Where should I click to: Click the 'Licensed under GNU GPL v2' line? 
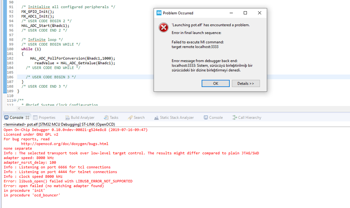(x=31, y=134)
